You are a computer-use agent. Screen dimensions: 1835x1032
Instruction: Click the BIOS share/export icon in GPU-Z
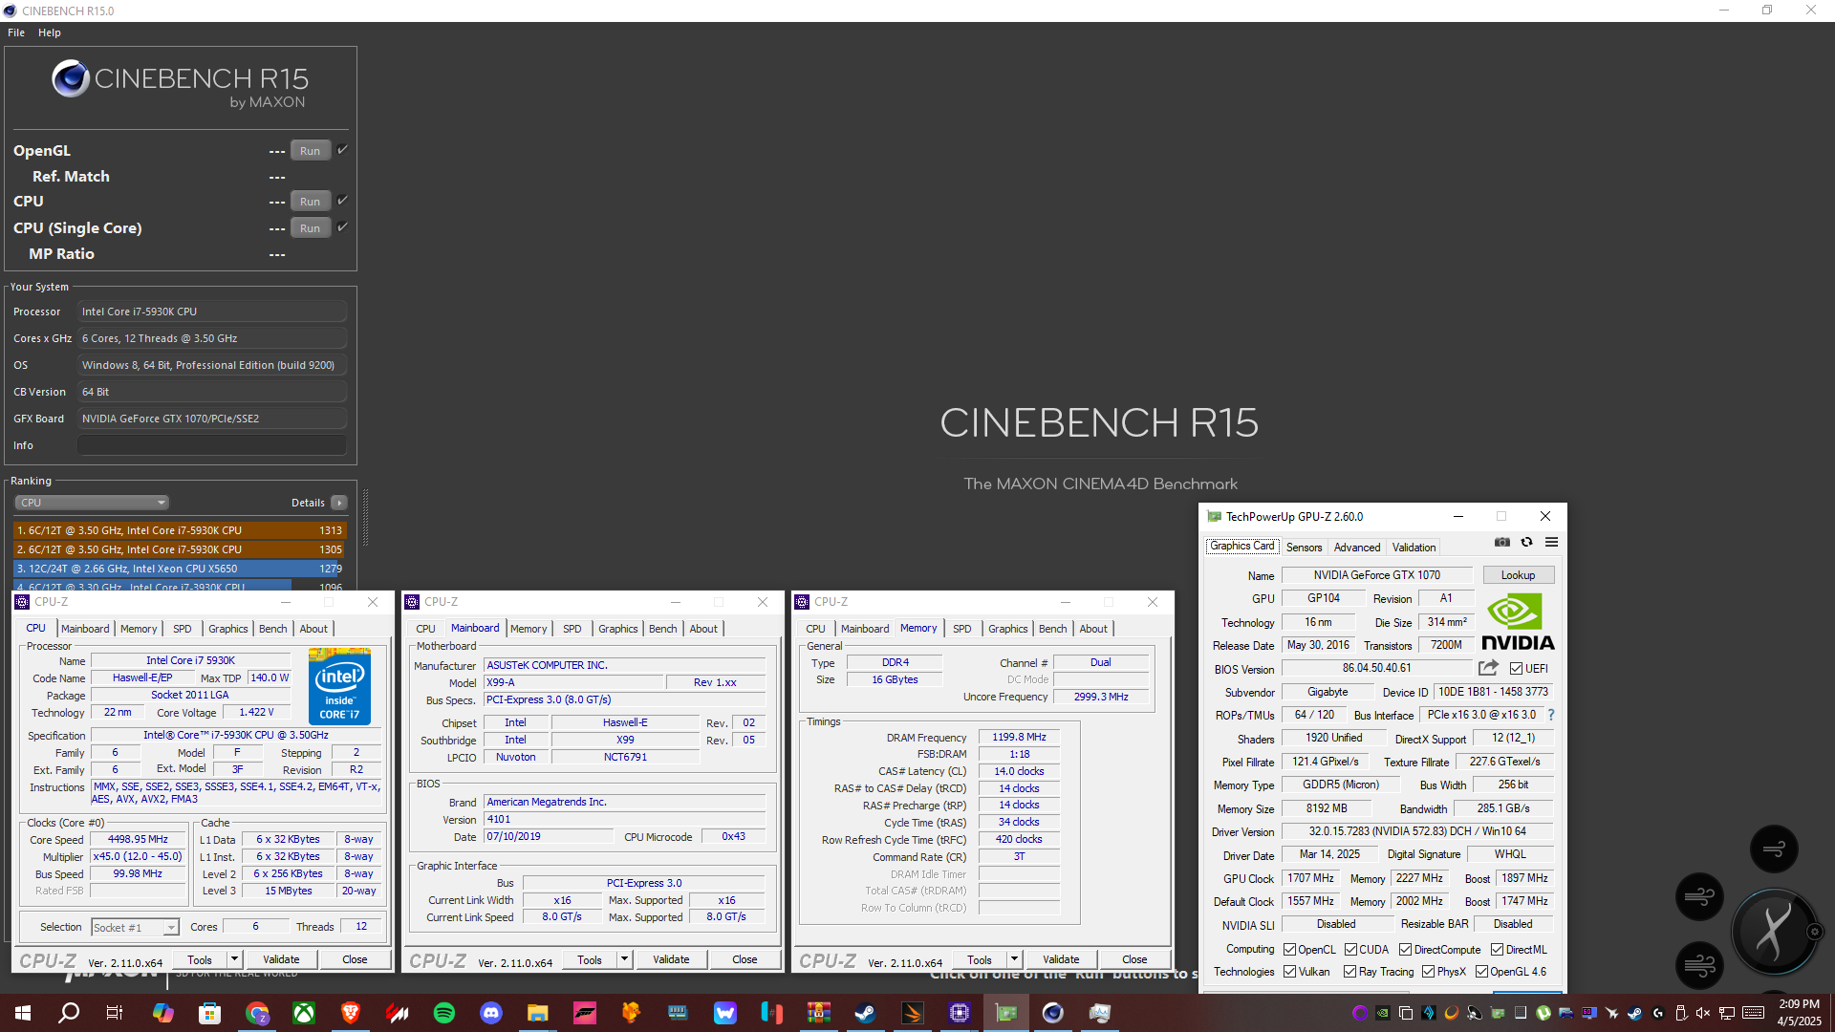1488,668
